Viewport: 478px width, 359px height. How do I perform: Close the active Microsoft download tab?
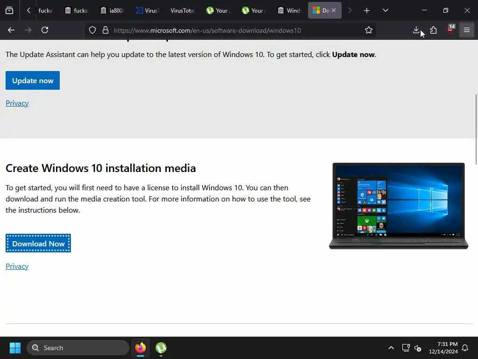334,10
